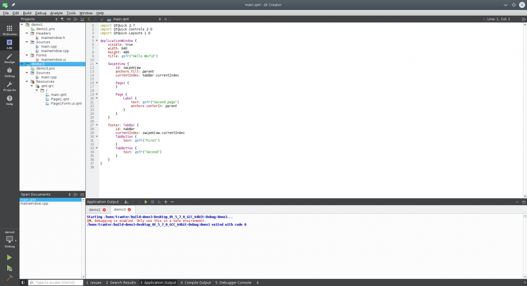Switch to the Compile Output pane
527x286 pixels.
[196, 282]
